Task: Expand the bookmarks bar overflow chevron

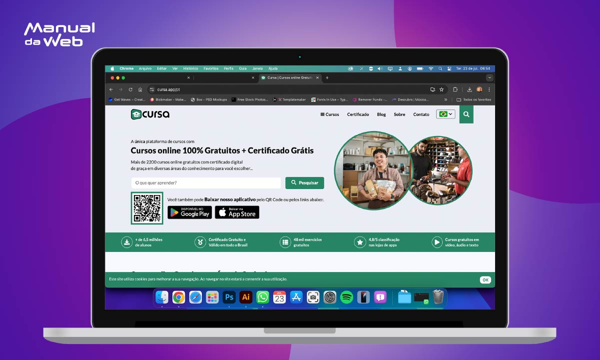Action: tap(446, 99)
